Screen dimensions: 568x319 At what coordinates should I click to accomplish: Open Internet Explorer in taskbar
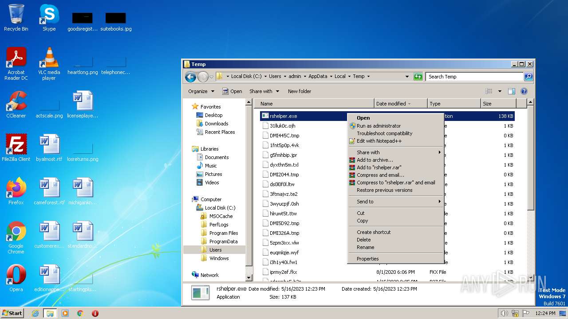click(x=35, y=313)
